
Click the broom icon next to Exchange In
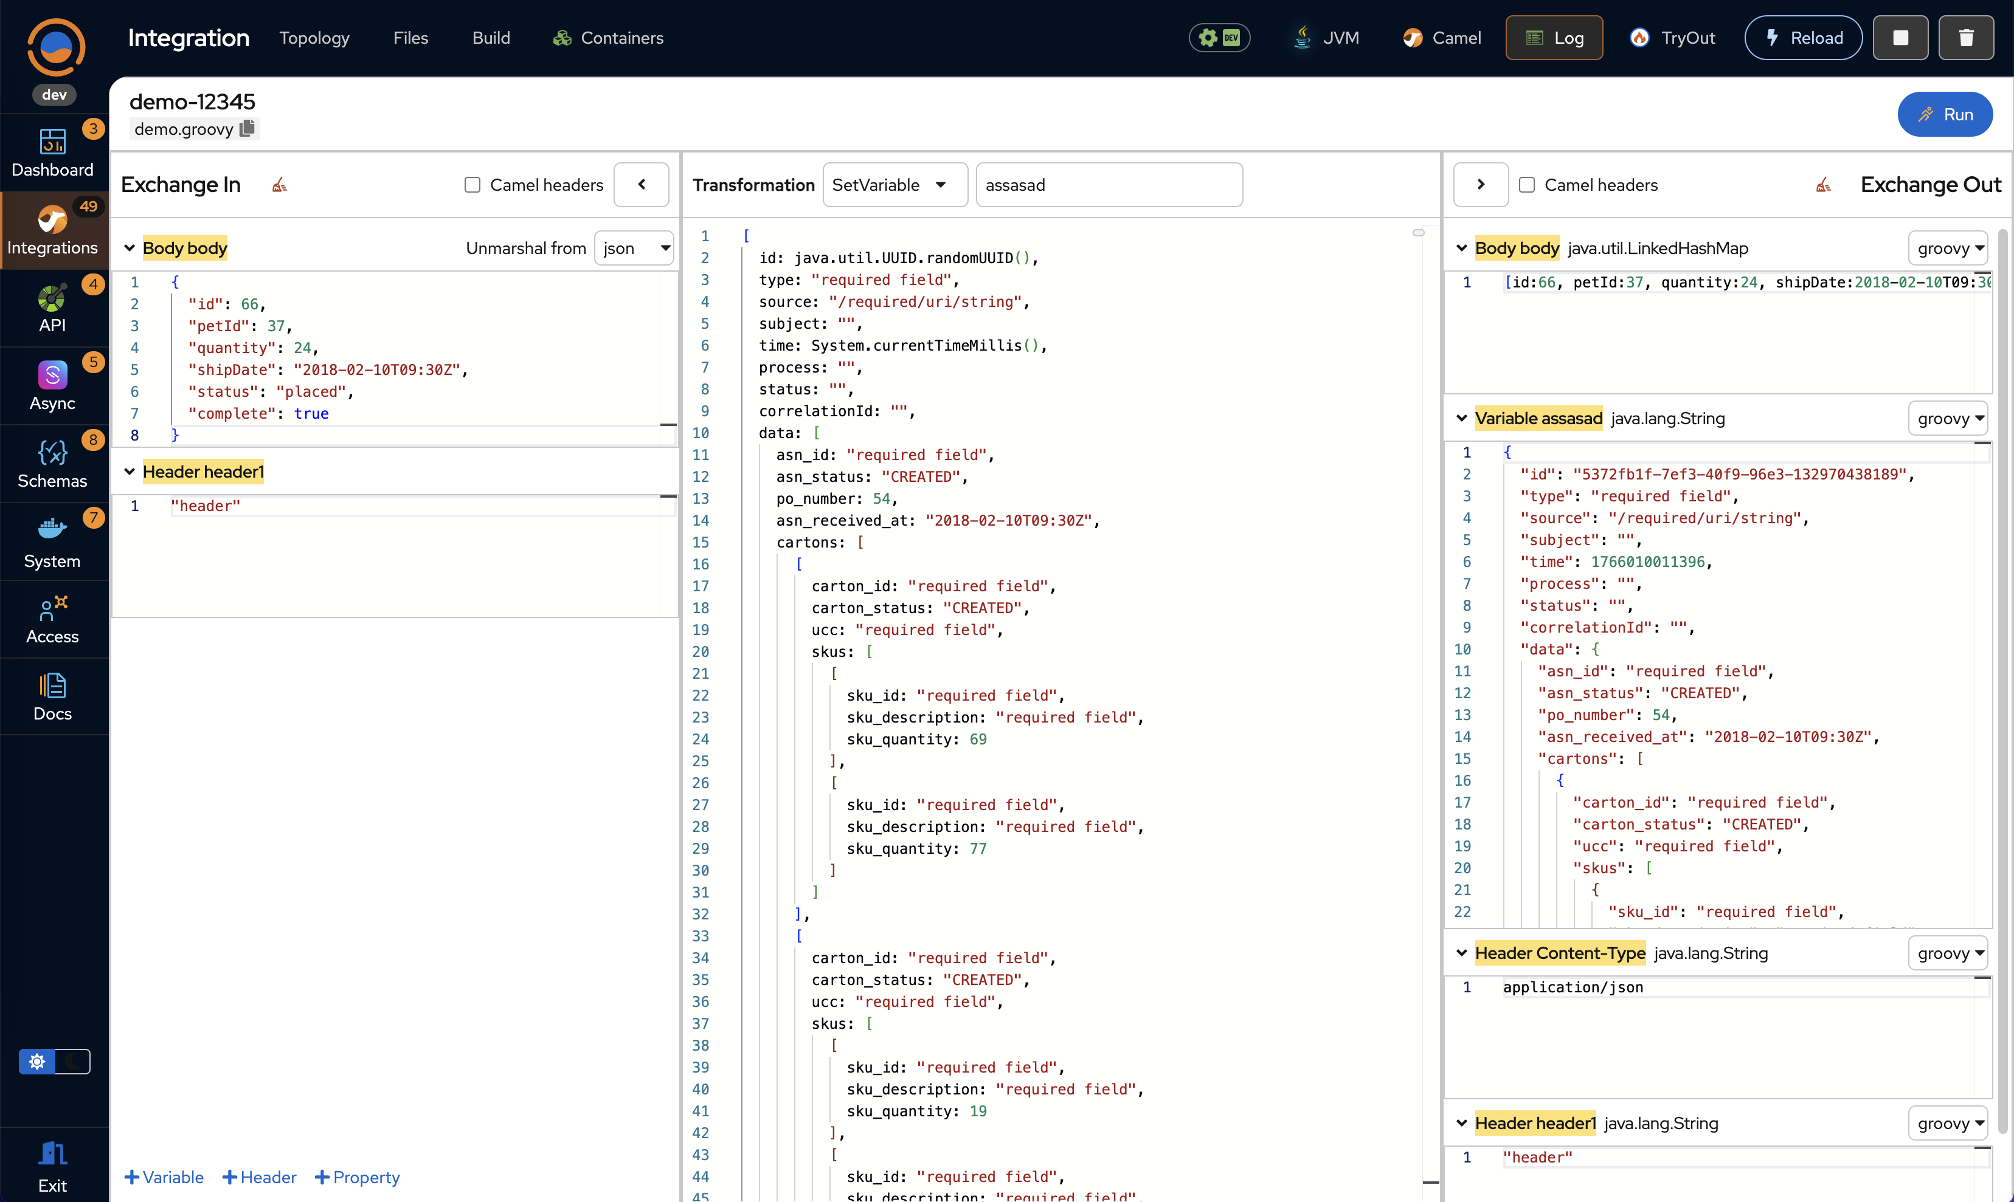point(280,185)
